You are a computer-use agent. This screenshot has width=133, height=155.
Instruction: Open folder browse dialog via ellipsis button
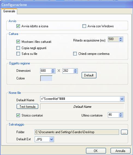coord(124,132)
